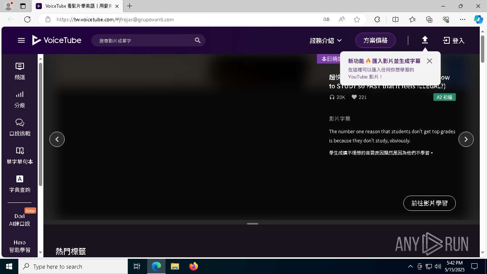Click the heart likes icon showing 221
This screenshot has height=274, width=487.
pos(354,97)
